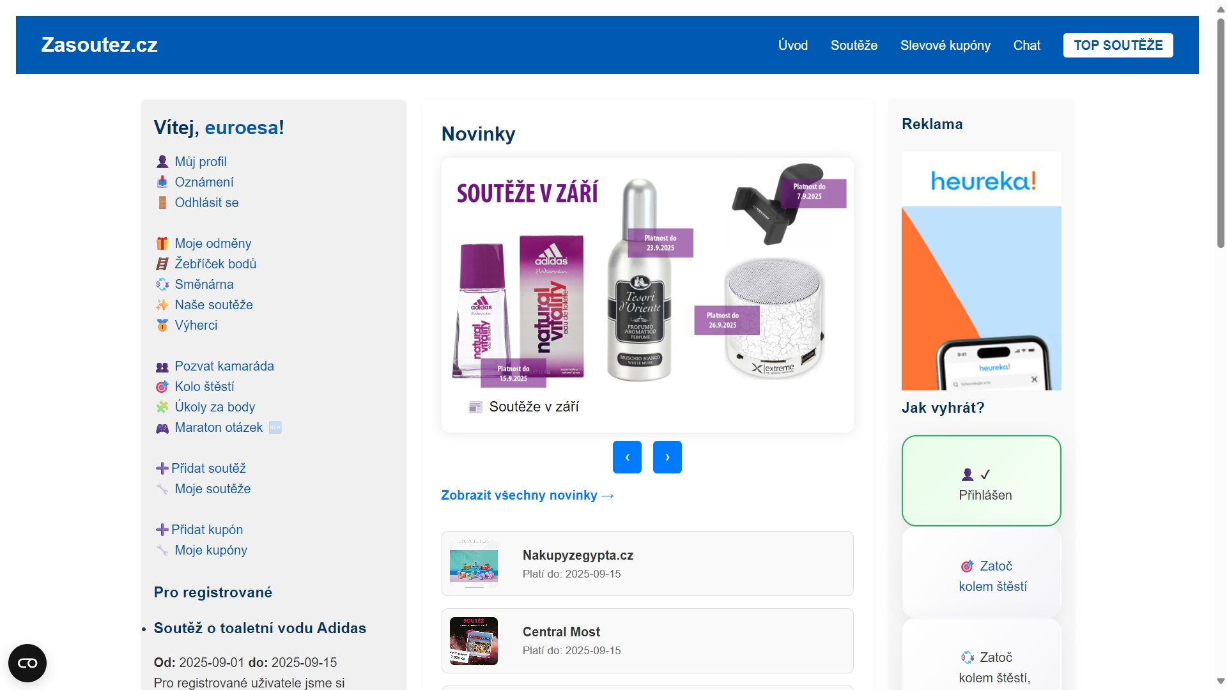Click the Žebříček bodů ladder icon
Screen dimensions: 1227x690
pos(162,264)
